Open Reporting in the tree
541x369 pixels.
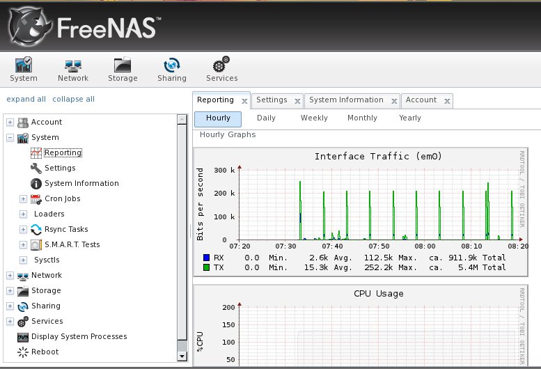(x=63, y=152)
